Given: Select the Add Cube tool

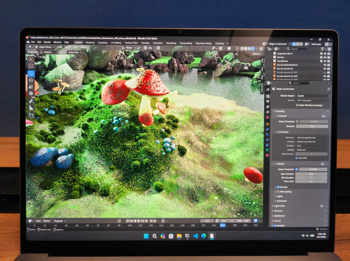Looking at the screenshot, I should click(31, 115).
